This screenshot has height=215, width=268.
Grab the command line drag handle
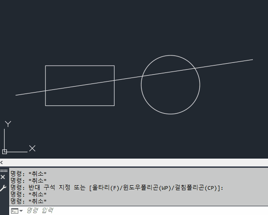tap(4, 171)
